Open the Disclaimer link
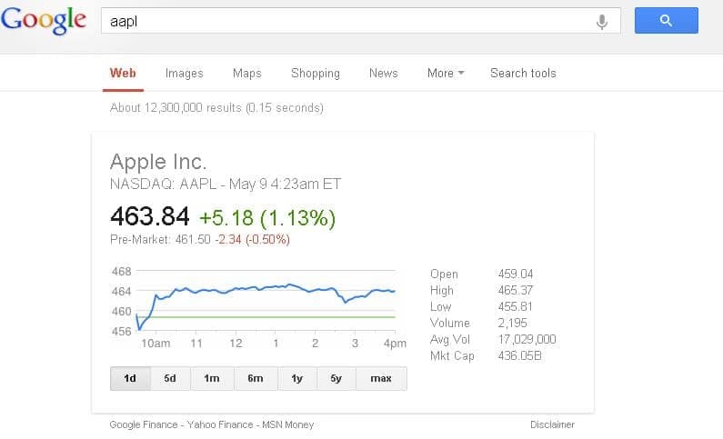Screen dimensions: 723x439 click(552, 424)
